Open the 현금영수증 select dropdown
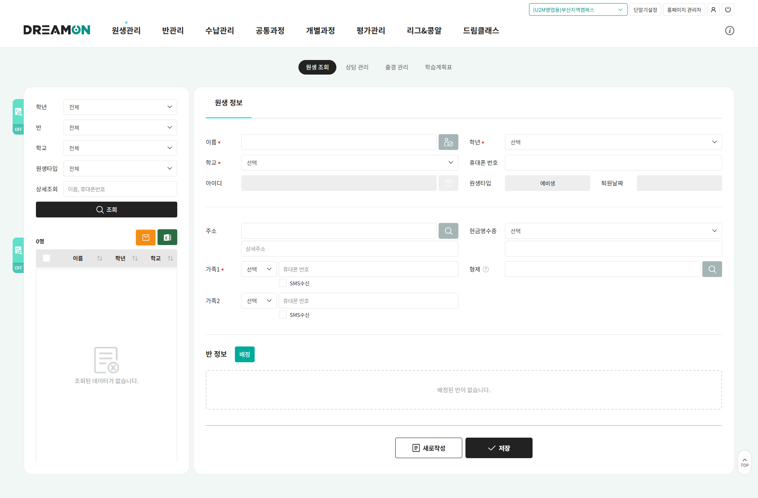Screen dimensions: 758x498 pos(614,231)
